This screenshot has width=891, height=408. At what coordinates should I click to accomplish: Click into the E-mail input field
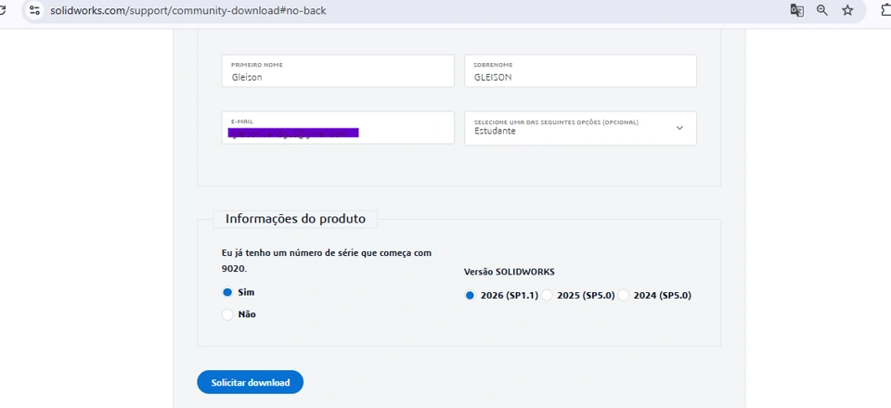click(338, 128)
